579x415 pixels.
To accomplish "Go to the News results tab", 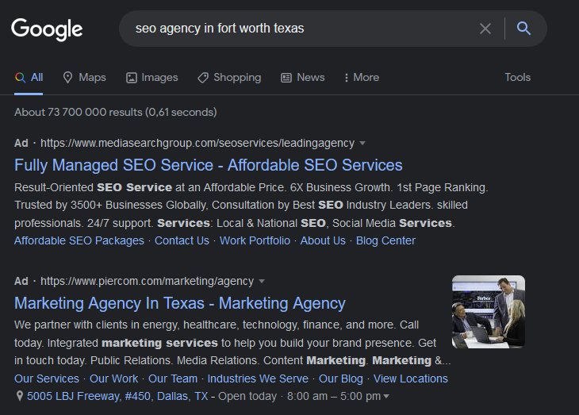I will tap(303, 77).
